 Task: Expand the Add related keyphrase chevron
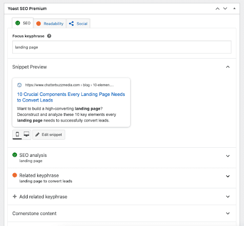pyautogui.click(x=228, y=196)
